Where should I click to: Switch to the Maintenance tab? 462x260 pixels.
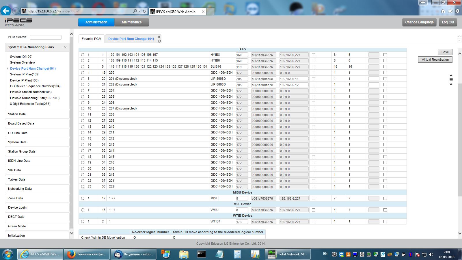[132, 22]
